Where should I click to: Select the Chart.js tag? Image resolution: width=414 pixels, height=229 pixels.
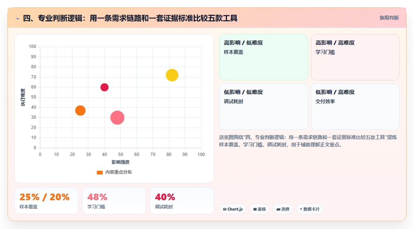click(233, 209)
